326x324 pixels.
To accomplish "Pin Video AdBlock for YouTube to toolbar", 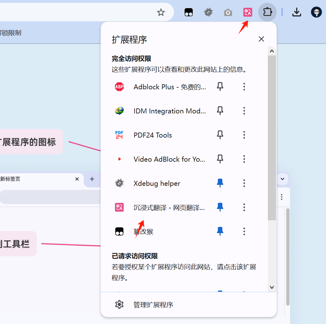I will [220, 159].
